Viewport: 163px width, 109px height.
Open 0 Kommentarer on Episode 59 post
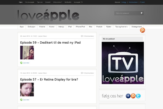pos(89,36)
